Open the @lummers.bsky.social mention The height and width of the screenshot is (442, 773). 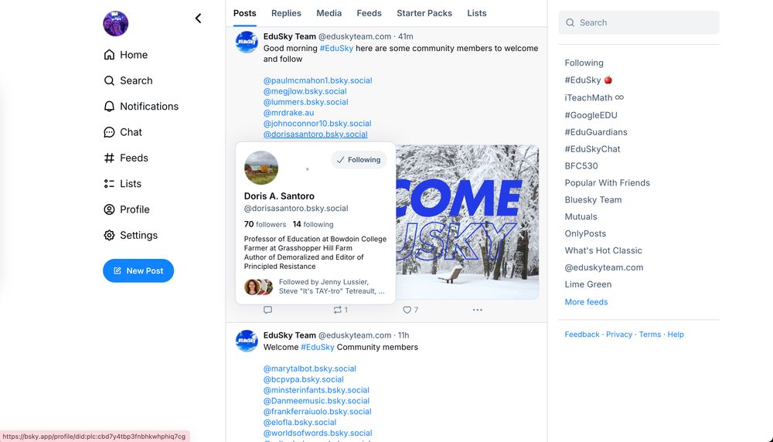305,102
